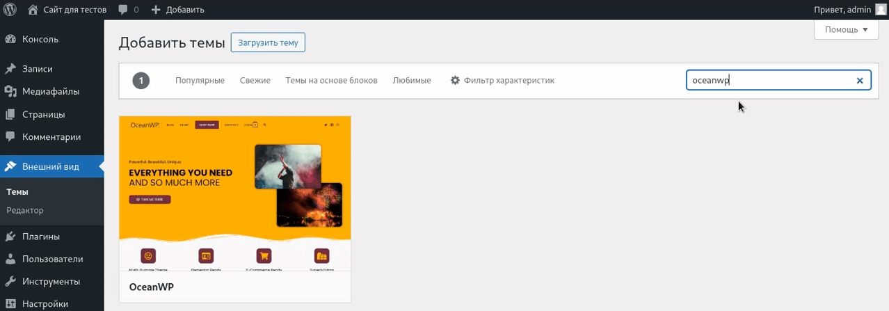Show Свежие themes tab
Image resolution: width=889 pixels, height=311 pixels.
click(255, 81)
